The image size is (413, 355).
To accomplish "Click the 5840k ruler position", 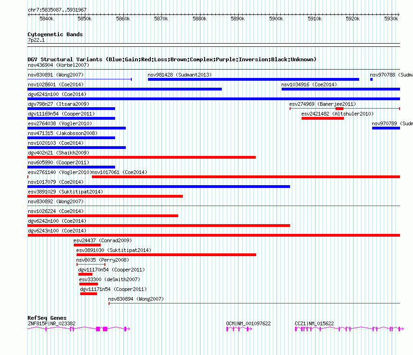I will pos(46,19).
